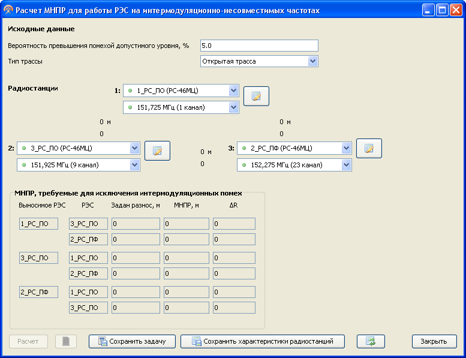Click the Вероятность превышения помехой label
This screenshot has width=466, height=358.
[98, 46]
